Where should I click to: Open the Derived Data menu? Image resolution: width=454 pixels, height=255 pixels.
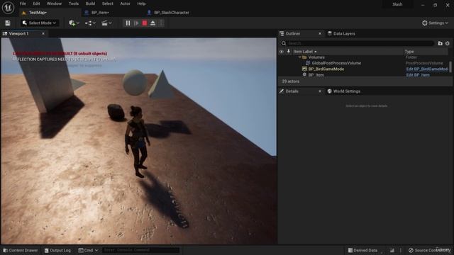pos(362,250)
